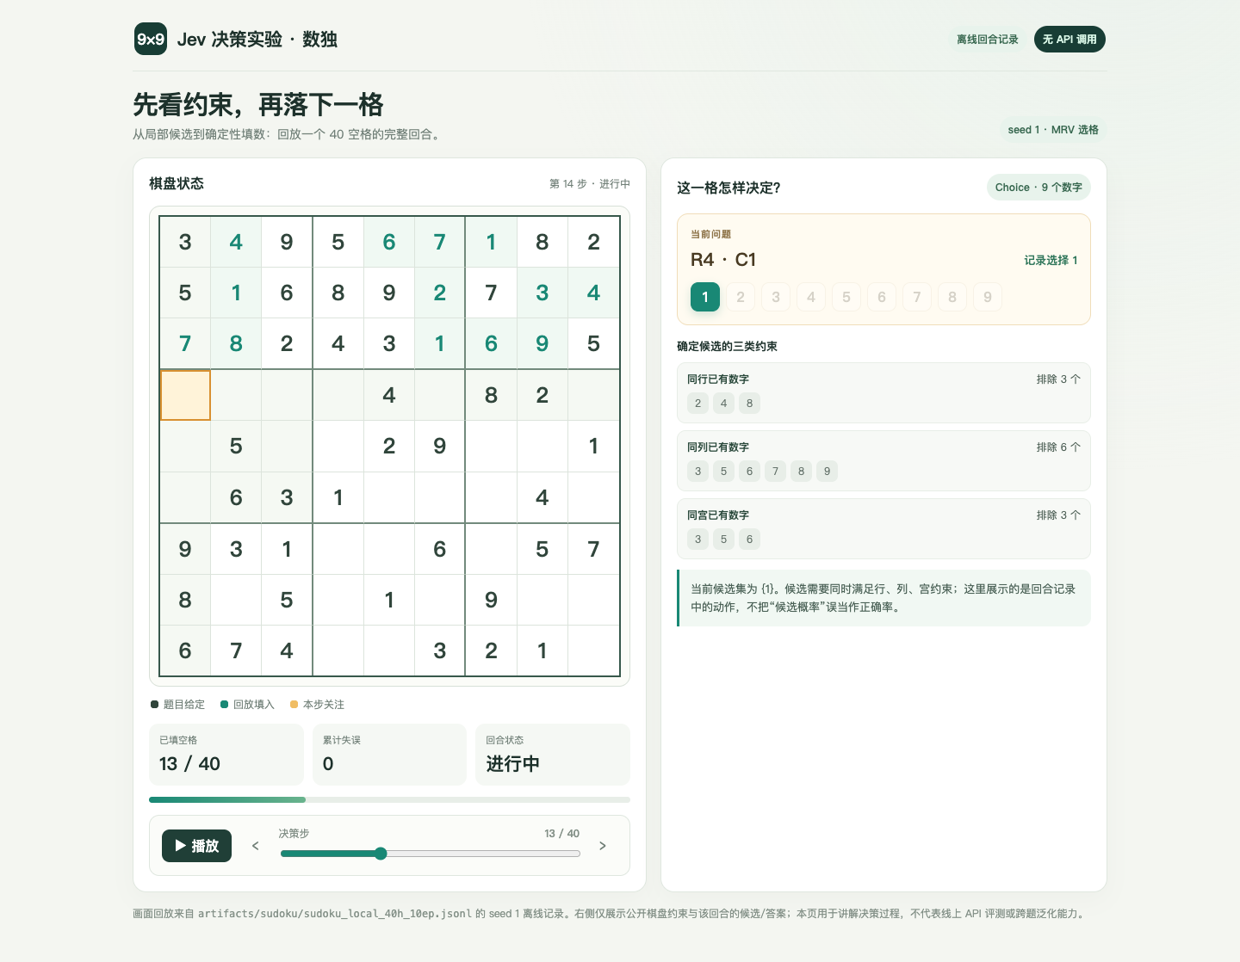Click chip 9 in 同列已有数字 card

pyautogui.click(x=828, y=472)
